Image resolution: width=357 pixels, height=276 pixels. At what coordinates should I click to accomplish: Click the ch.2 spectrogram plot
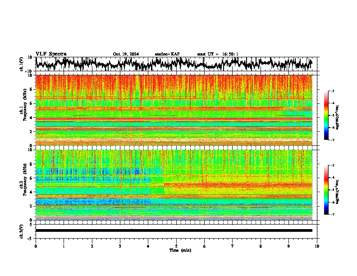tap(174, 185)
